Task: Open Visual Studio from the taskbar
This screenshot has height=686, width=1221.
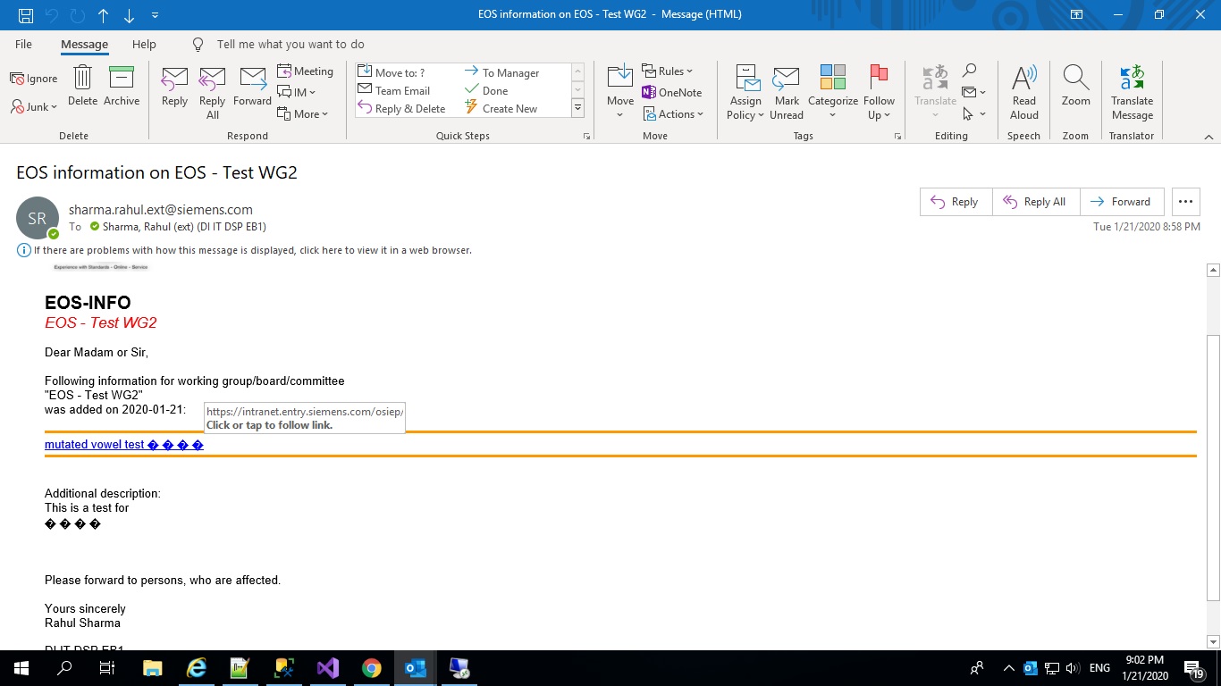Action: click(328, 668)
